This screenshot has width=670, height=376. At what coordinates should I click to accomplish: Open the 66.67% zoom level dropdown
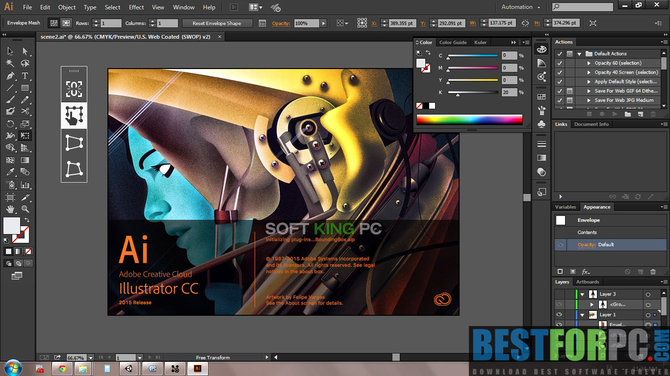[90, 358]
